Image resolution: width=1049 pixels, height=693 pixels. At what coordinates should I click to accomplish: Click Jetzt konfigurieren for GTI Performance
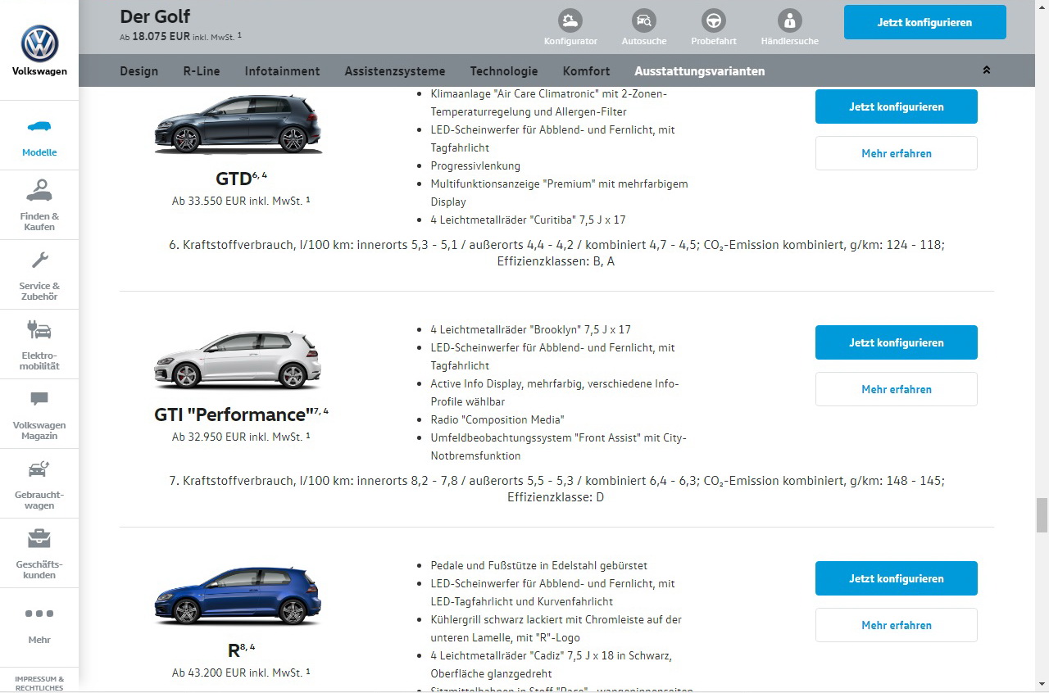pos(897,342)
